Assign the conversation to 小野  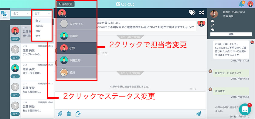pyautogui.click(x=76, y=48)
